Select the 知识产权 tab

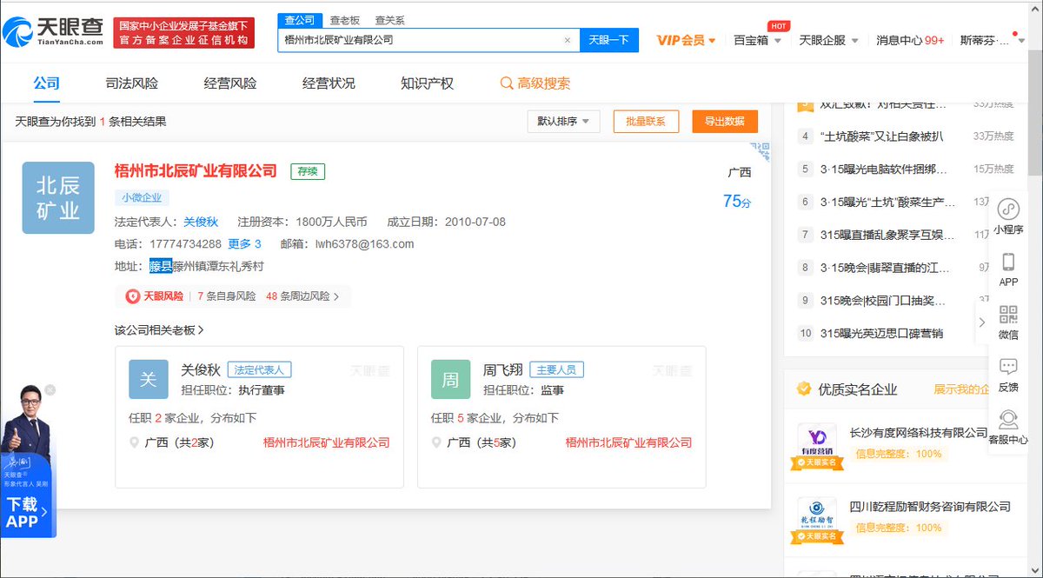coord(427,84)
